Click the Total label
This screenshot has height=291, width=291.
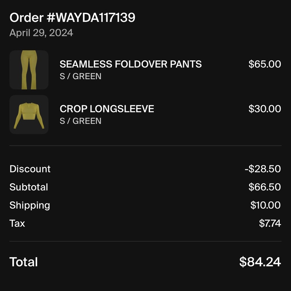(24, 262)
